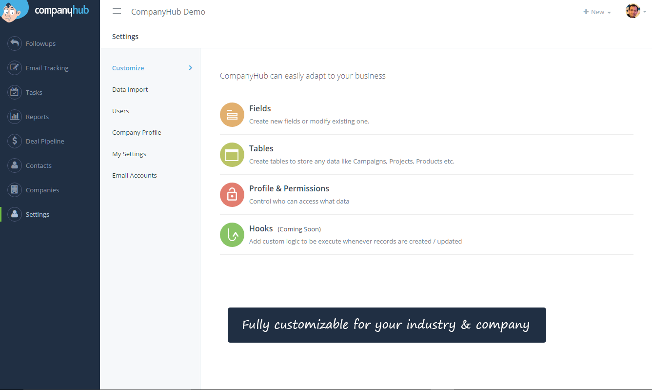Click the plus icon next to New
Screen dimensions: 652x390
click(x=586, y=12)
